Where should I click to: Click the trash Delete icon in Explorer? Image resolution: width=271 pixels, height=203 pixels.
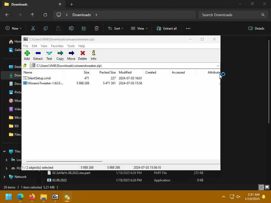point(97,29)
